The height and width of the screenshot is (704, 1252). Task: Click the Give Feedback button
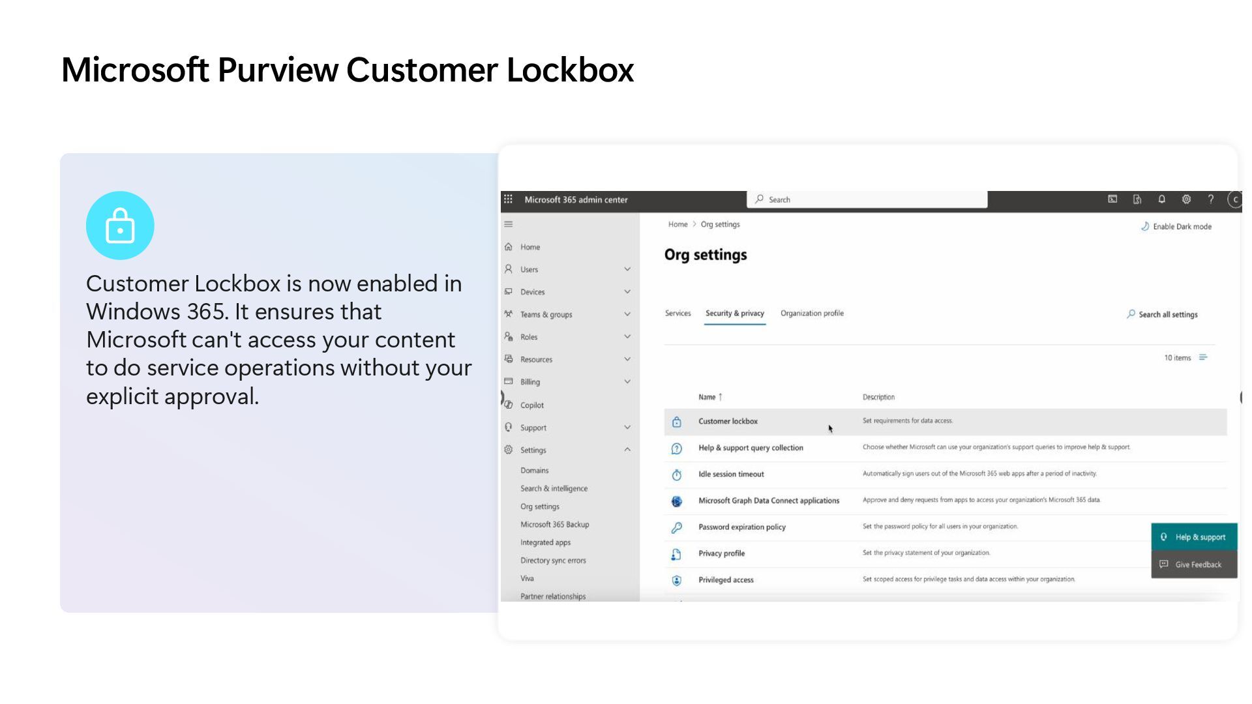tap(1194, 565)
